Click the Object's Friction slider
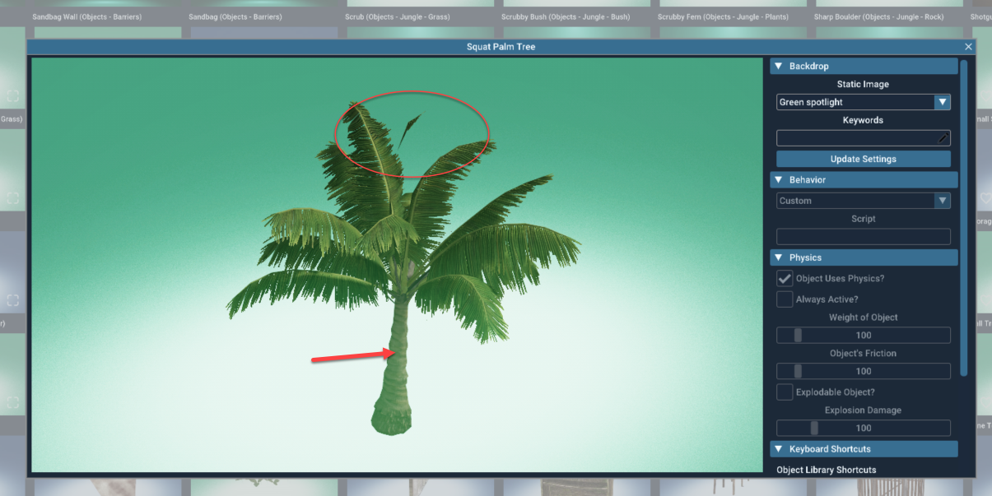This screenshot has width=992, height=496. click(864, 371)
